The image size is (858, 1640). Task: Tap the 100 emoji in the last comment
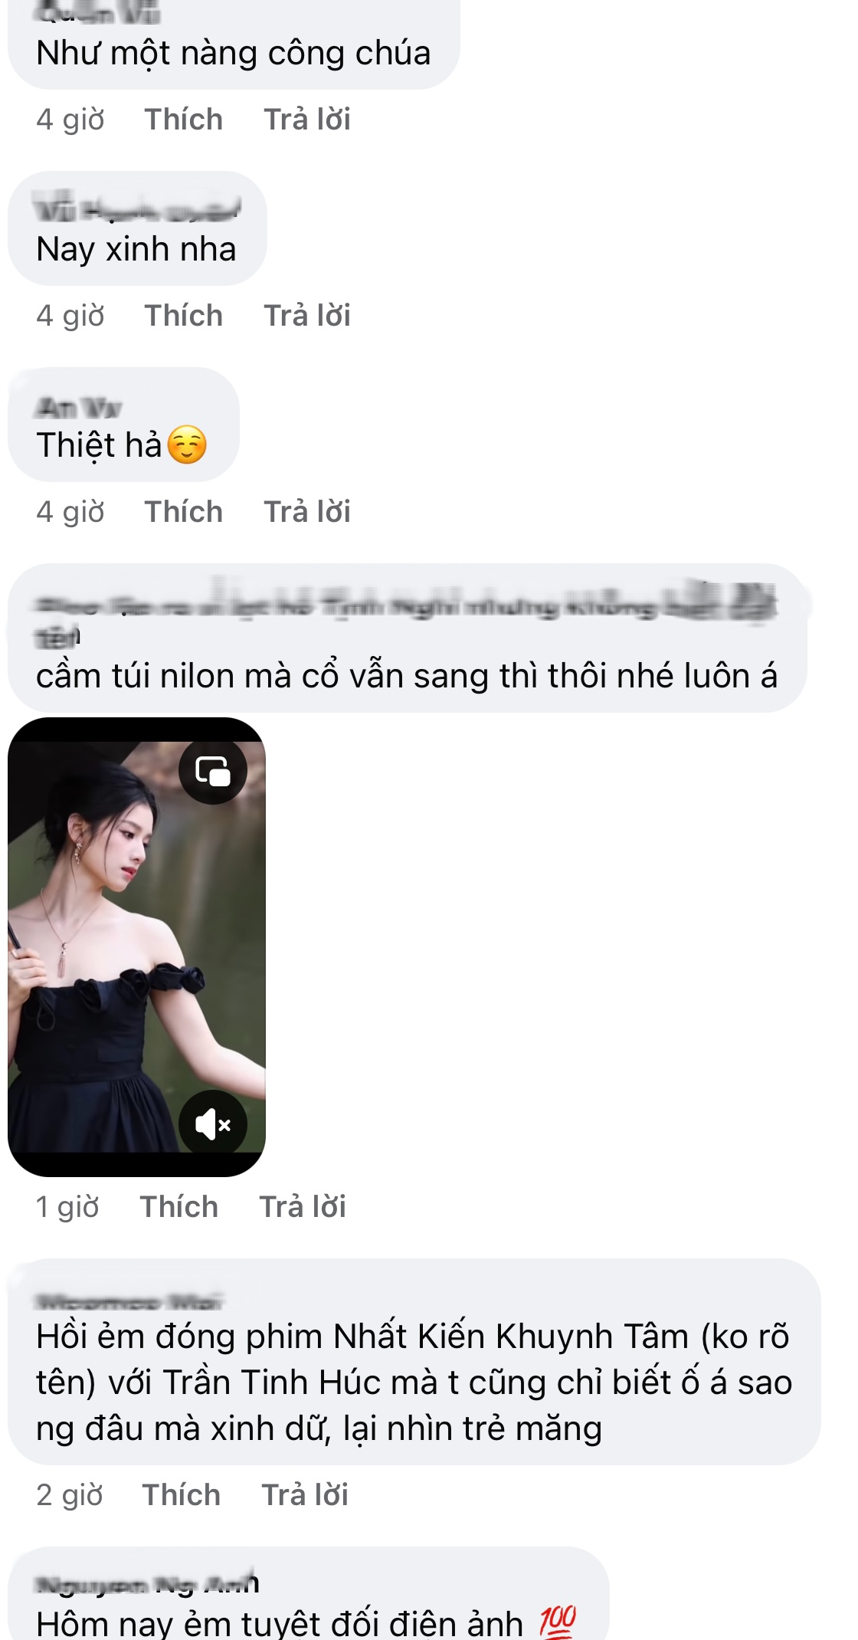[558, 1622]
